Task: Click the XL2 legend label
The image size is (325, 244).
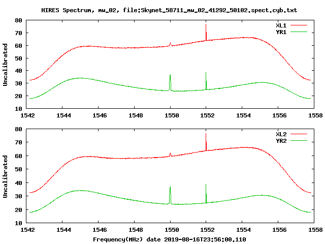Action: 281,134
